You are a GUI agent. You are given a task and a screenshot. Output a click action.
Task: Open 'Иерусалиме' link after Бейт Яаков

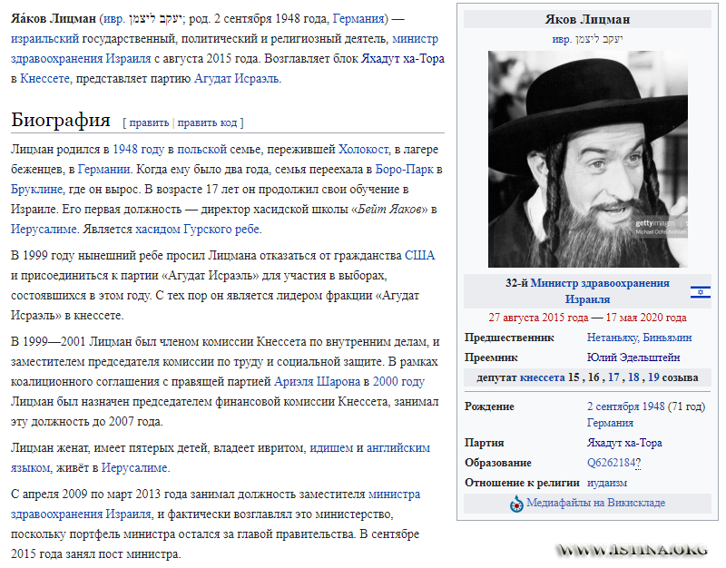click(x=44, y=230)
